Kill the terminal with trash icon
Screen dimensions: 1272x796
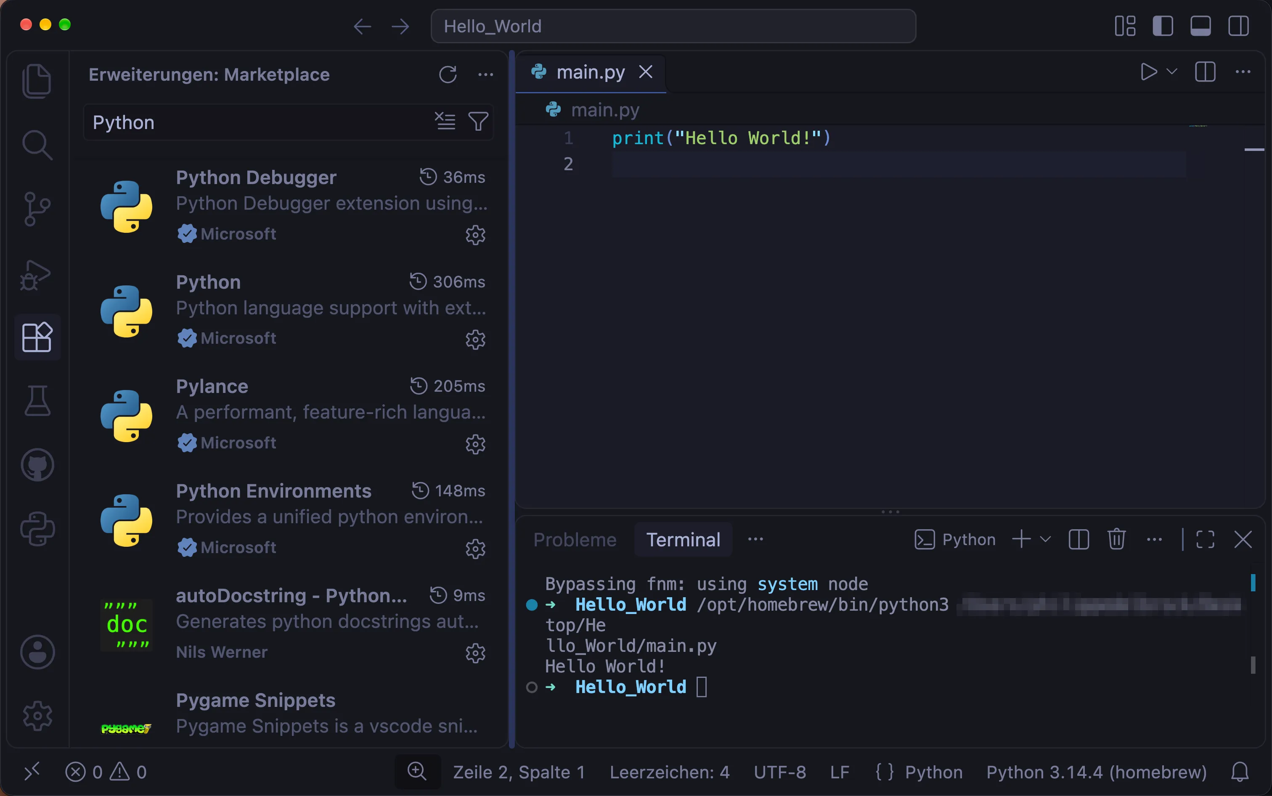[x=1116, y=540]
